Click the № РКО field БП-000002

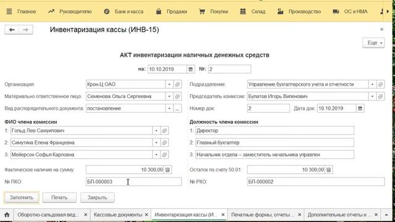(315, 182)
